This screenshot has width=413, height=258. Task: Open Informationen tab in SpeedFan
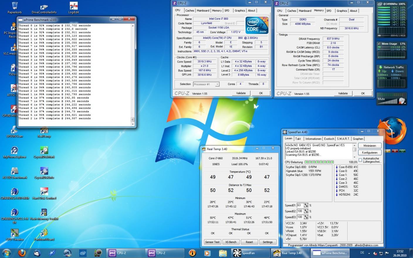tap(313, 139)
